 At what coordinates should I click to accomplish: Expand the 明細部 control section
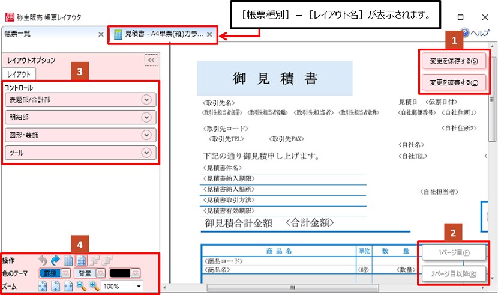click(146, 117)
